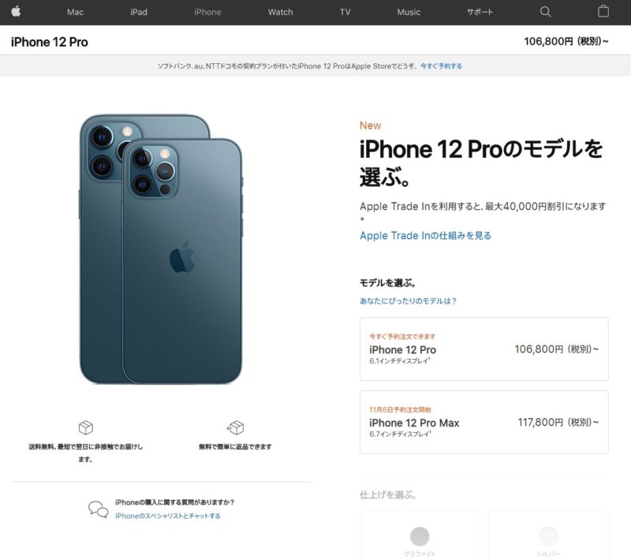631x560 pixels.
Task: Click the chat bubbles specialist icon
Action: (x=98, y=509)
